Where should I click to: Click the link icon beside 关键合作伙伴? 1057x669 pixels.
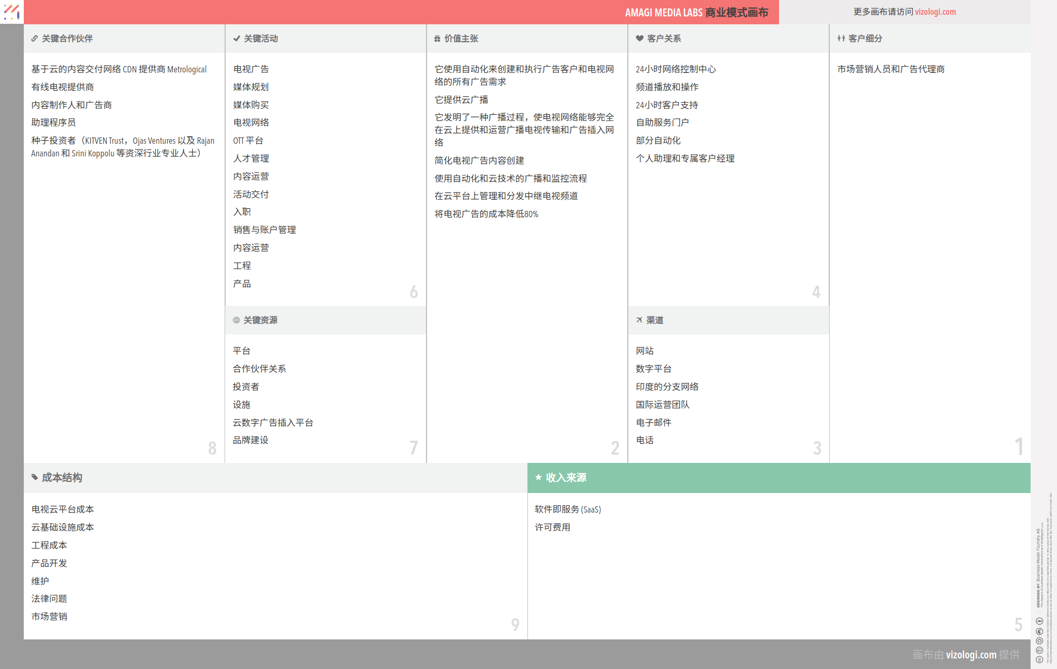pos(34,39)
